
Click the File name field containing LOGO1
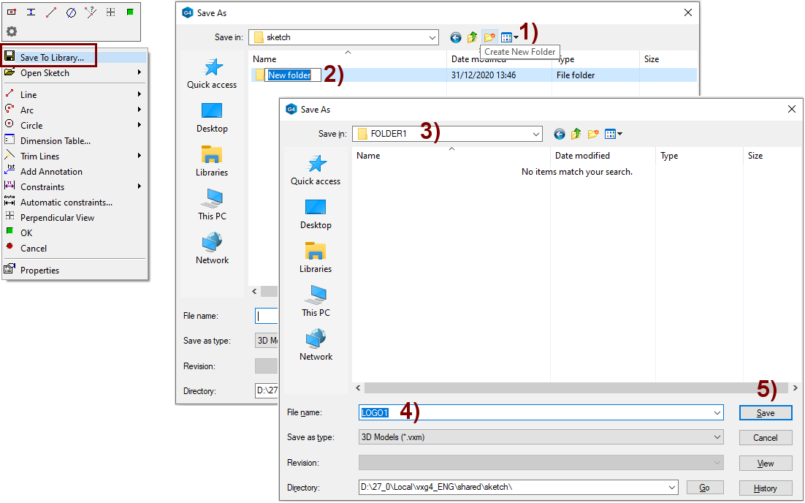pos(541,413)
